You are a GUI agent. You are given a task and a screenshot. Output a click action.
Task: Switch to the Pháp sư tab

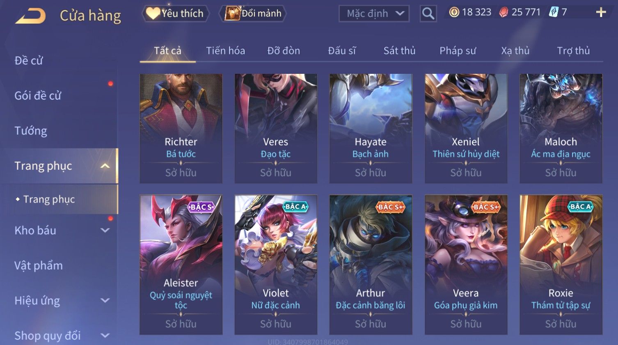[458, 51]
